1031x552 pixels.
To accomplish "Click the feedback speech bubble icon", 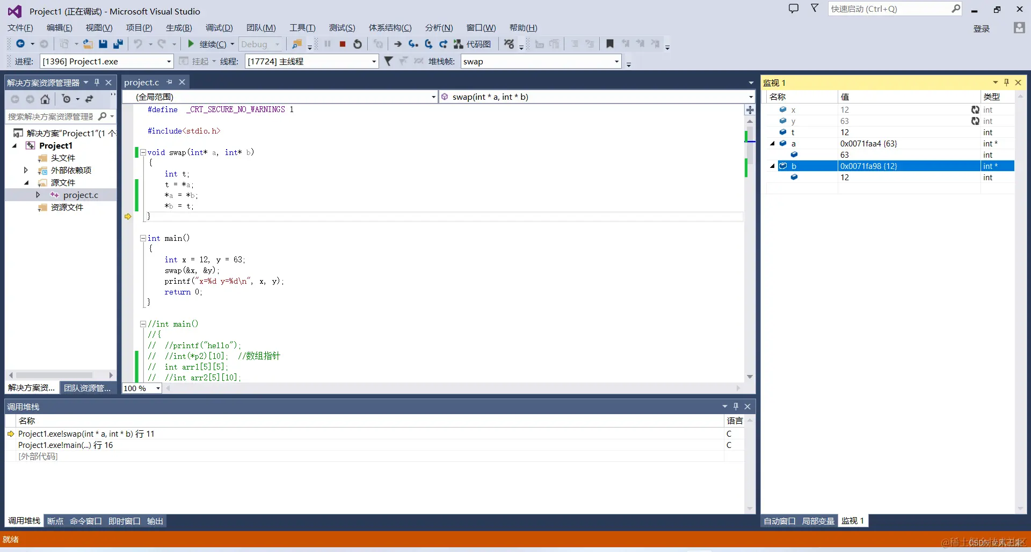I will [793, 9].
